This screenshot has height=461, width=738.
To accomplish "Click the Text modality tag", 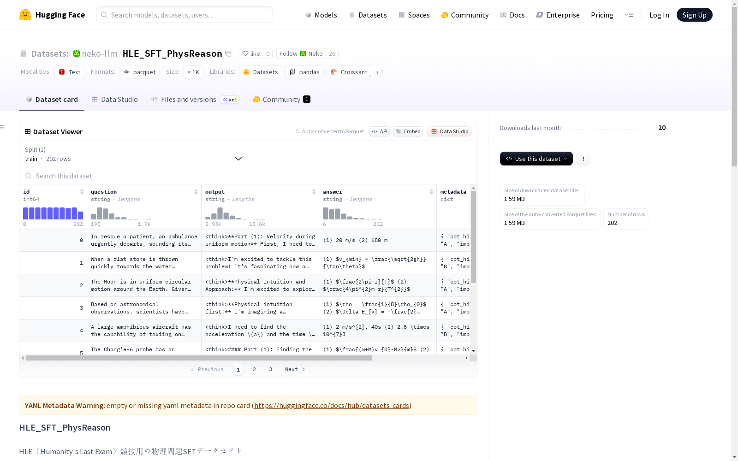I will (70, 72).
